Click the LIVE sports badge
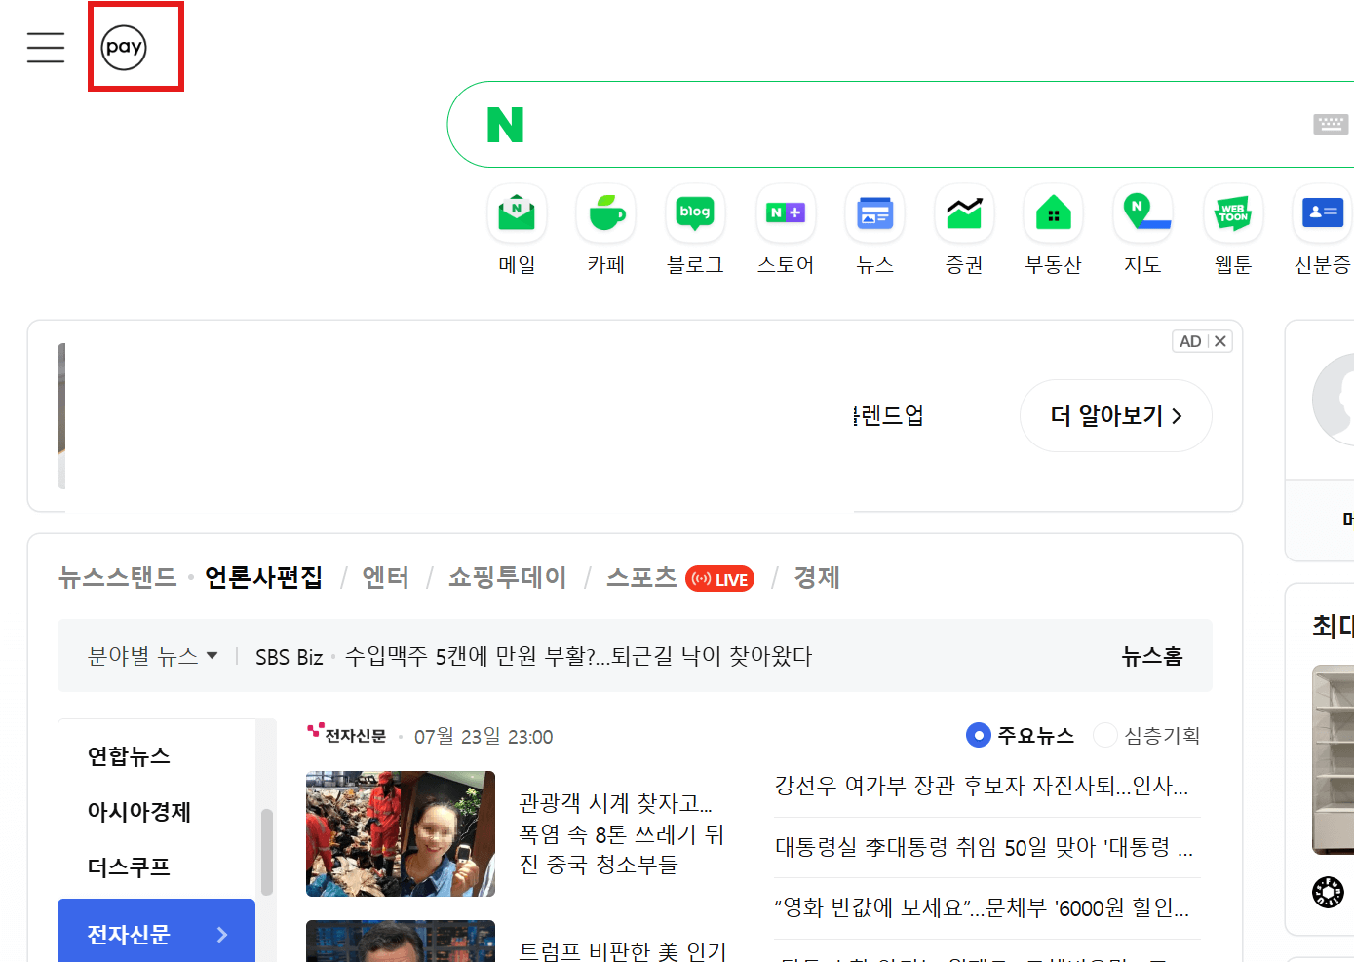1354x962 pixels. coord(719,579)
